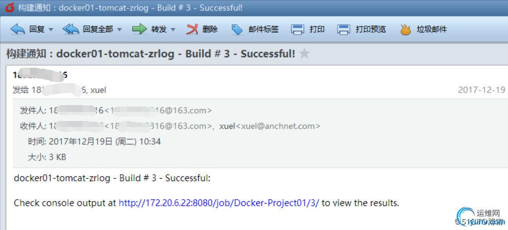This screenshot has height=230, width=508.
Task: Click the Reply All double-arrow icon
Action: point(71,29)
